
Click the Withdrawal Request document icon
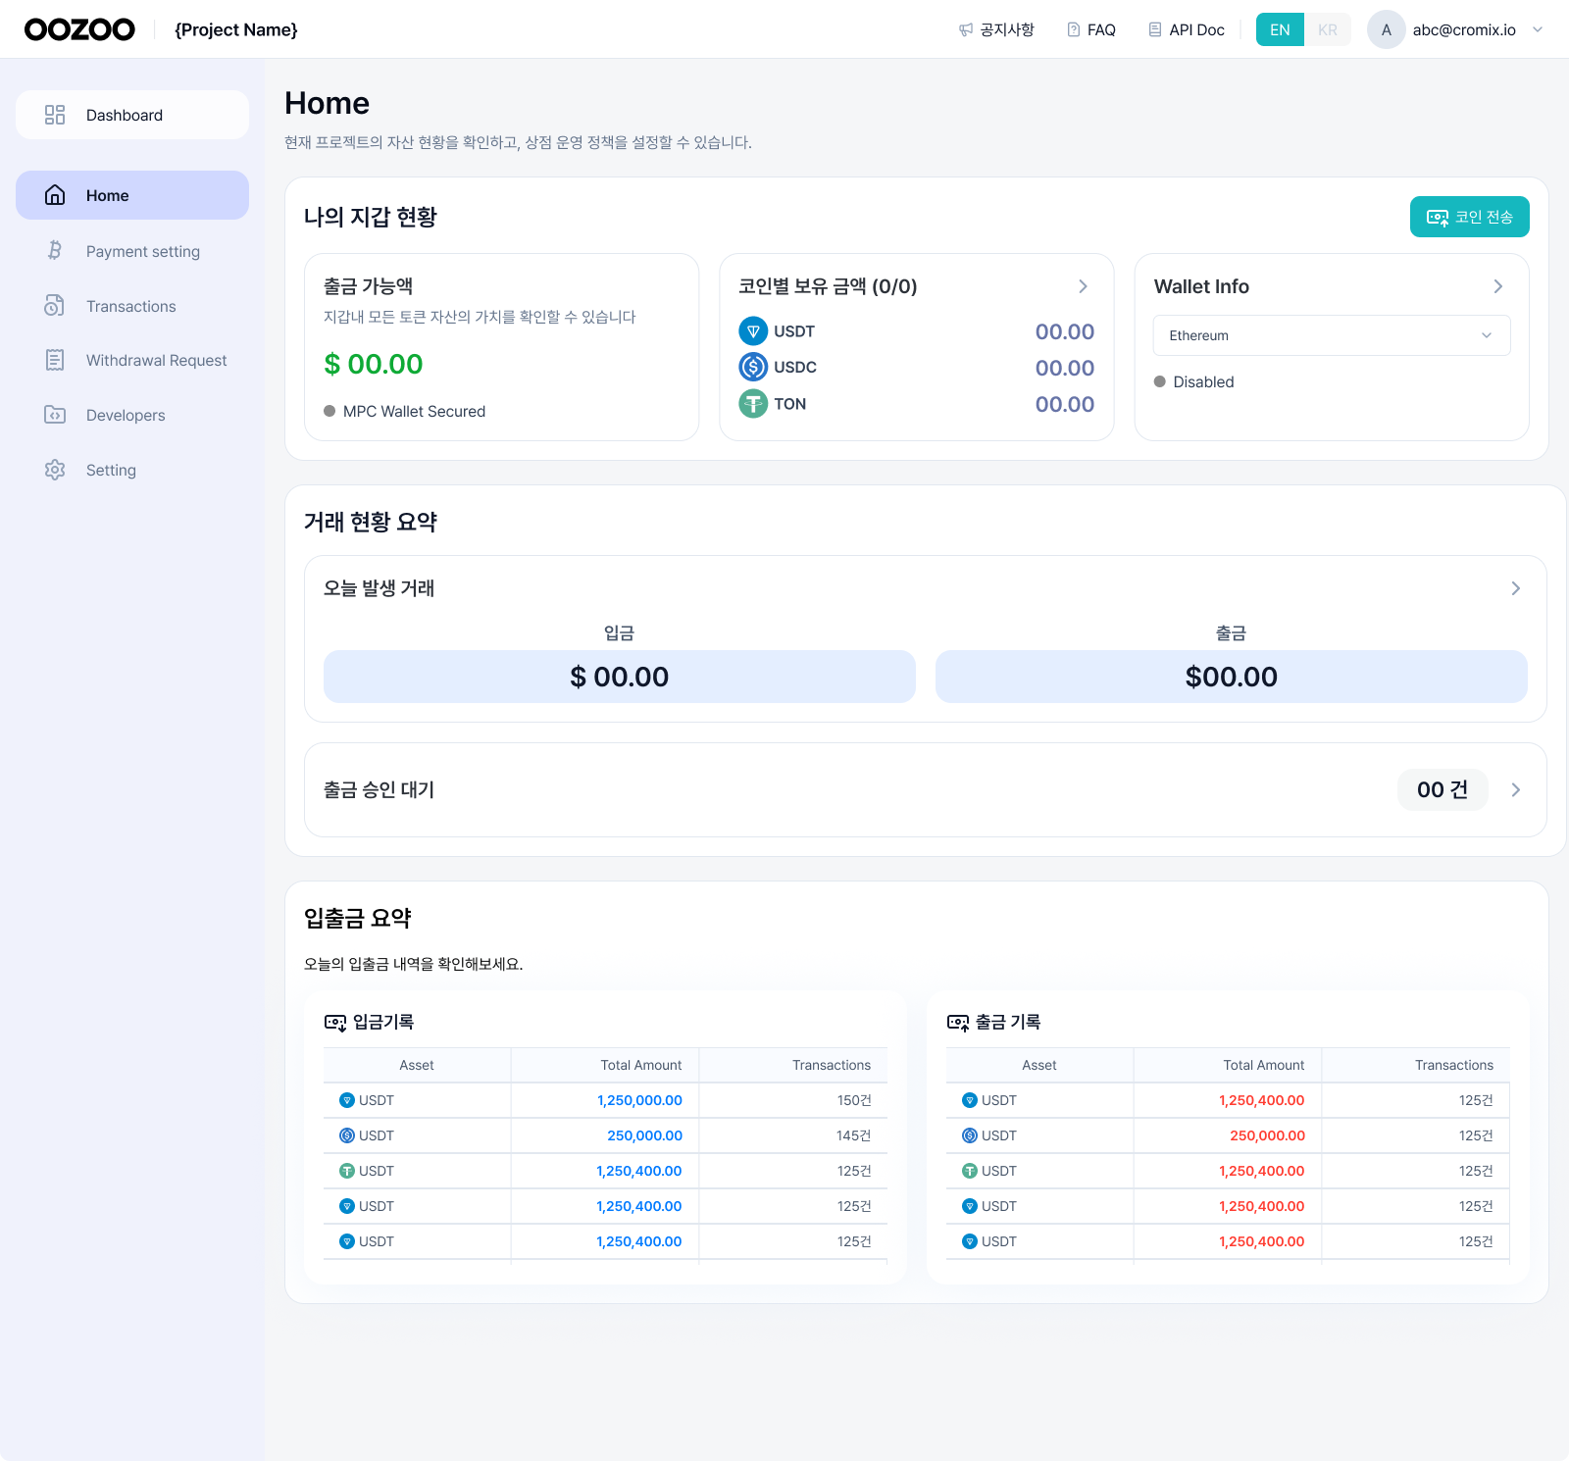(x=55, y=360)
